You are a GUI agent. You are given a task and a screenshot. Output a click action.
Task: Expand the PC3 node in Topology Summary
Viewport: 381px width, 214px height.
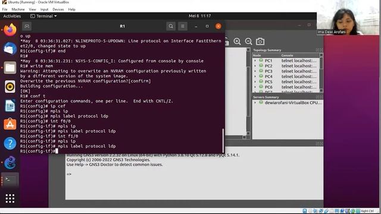pos(255,71)
